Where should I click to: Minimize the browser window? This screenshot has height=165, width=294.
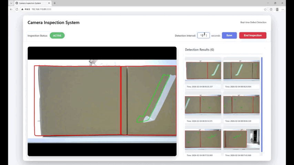tap(268, 3)
